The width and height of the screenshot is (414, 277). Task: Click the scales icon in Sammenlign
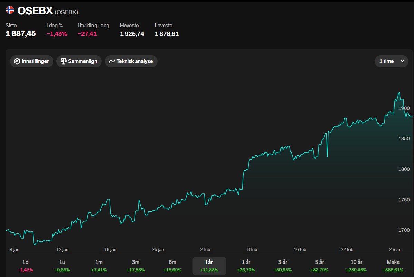pos(63,61)
